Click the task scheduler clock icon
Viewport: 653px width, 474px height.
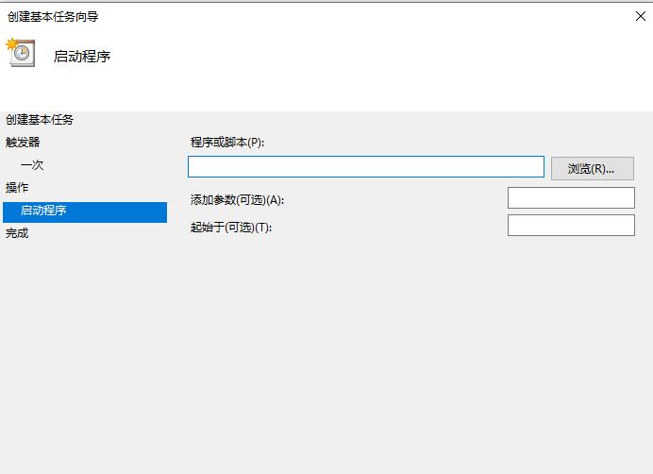[21, 53]
